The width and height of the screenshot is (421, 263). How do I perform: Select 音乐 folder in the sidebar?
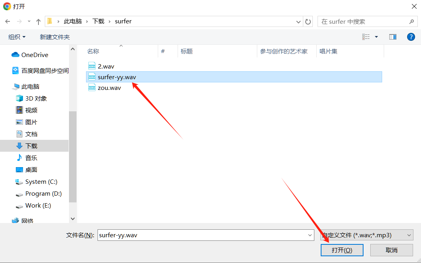pyautogui.click(x=31, y=158)
